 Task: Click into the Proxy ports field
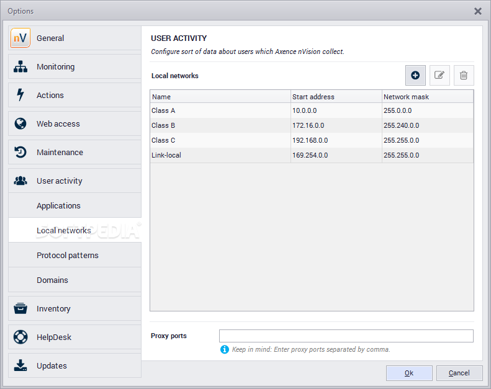(346, 336)
